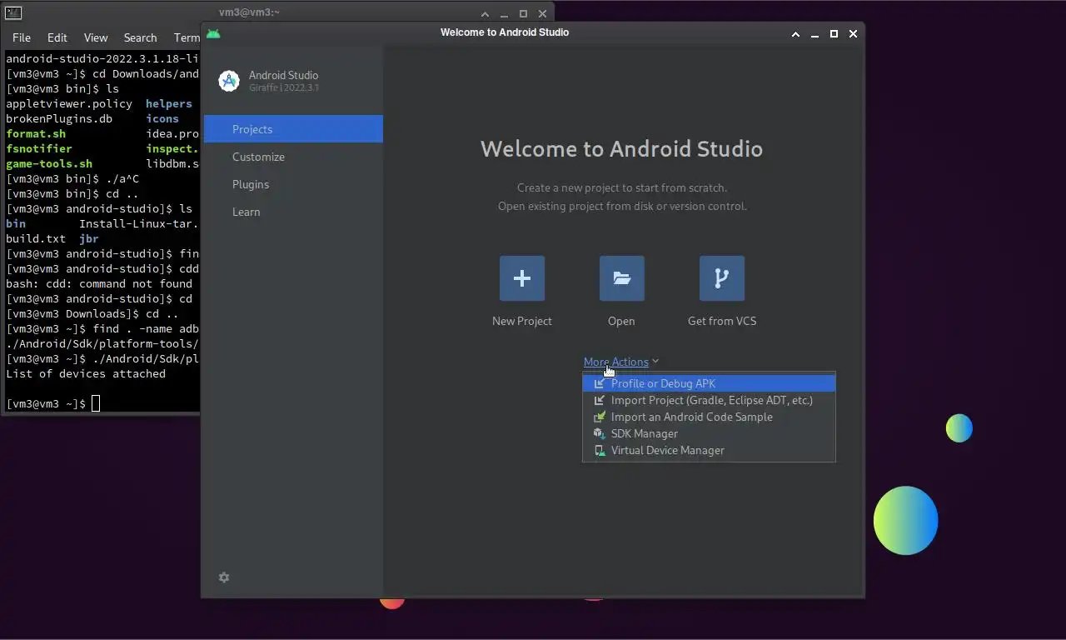This screenshot has width=1066, height=640.
Task: Maximize the Android Studio welcome window
Action: pyautogui.click(x=834, y=34)
